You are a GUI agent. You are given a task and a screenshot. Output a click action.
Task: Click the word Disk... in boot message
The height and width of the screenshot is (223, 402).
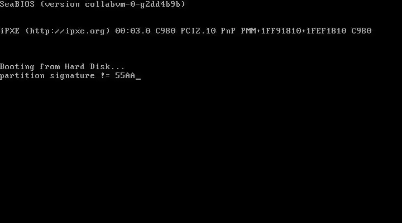[107, 66]
